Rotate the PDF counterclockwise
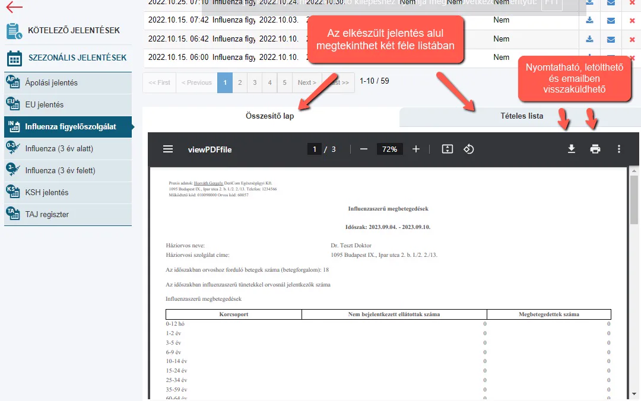641x401 pixels. pos(468,149)
